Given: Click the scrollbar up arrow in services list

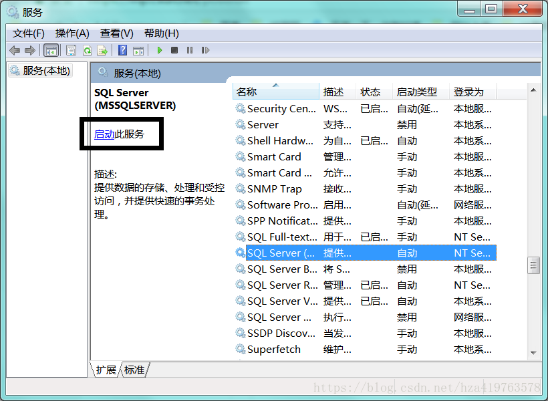Looking at the screenshot, I should tap(533, 90).
